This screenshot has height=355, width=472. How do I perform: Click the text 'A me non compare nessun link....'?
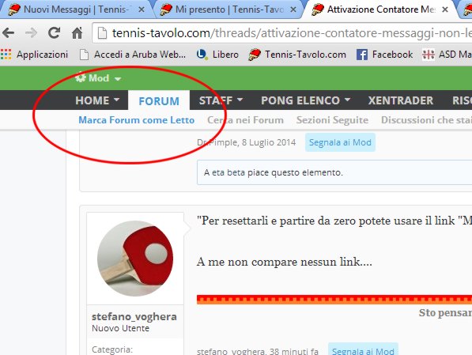[x=285, y=262]
